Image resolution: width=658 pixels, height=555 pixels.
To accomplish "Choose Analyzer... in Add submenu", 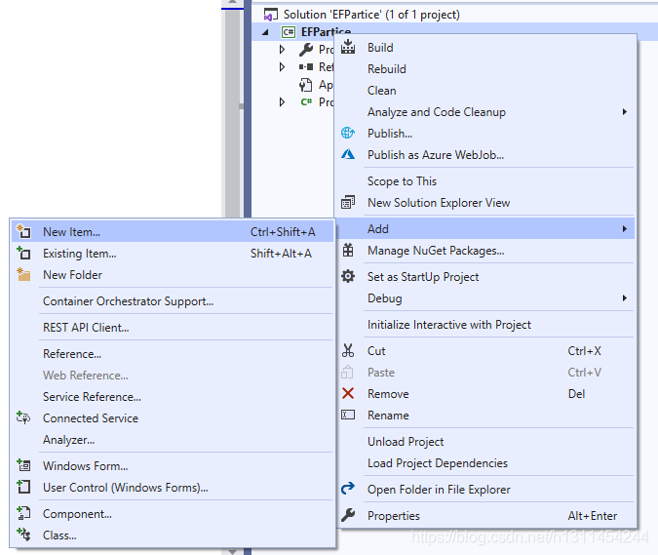I will coord(173,439).
